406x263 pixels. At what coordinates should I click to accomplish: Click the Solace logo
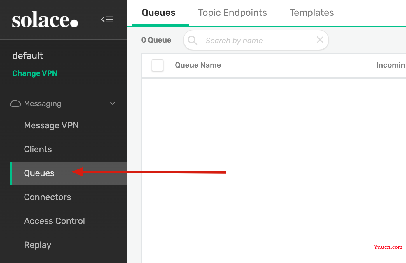tap(45, 20)
